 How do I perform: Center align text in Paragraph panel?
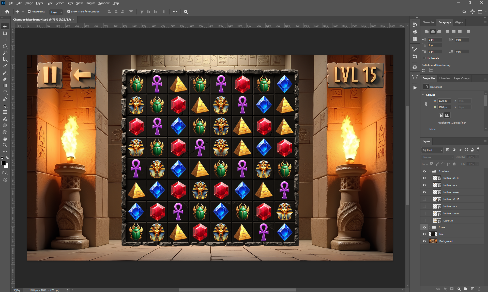(433, 32)
